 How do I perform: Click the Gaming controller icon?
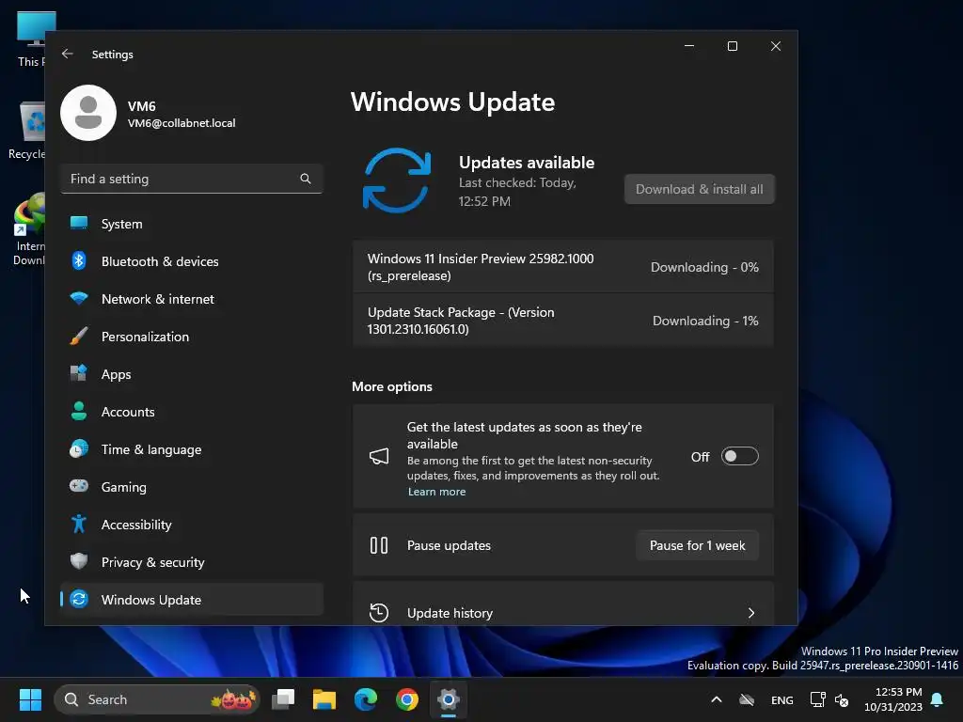pyautogui.click(x=79, y=486)
